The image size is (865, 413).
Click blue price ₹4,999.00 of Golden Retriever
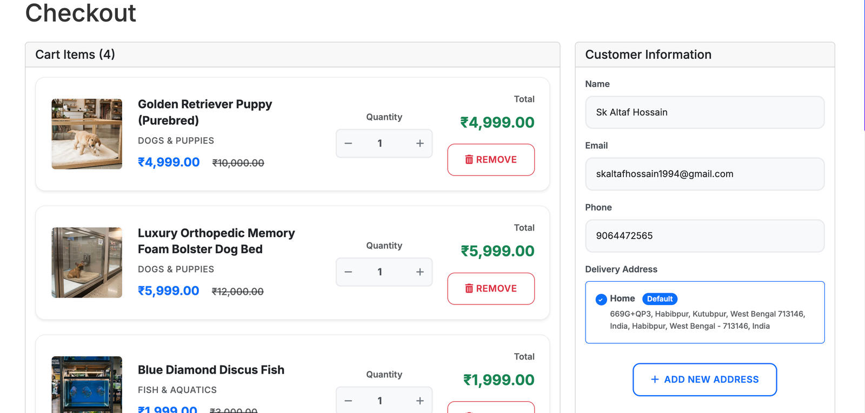pos(169,162)
